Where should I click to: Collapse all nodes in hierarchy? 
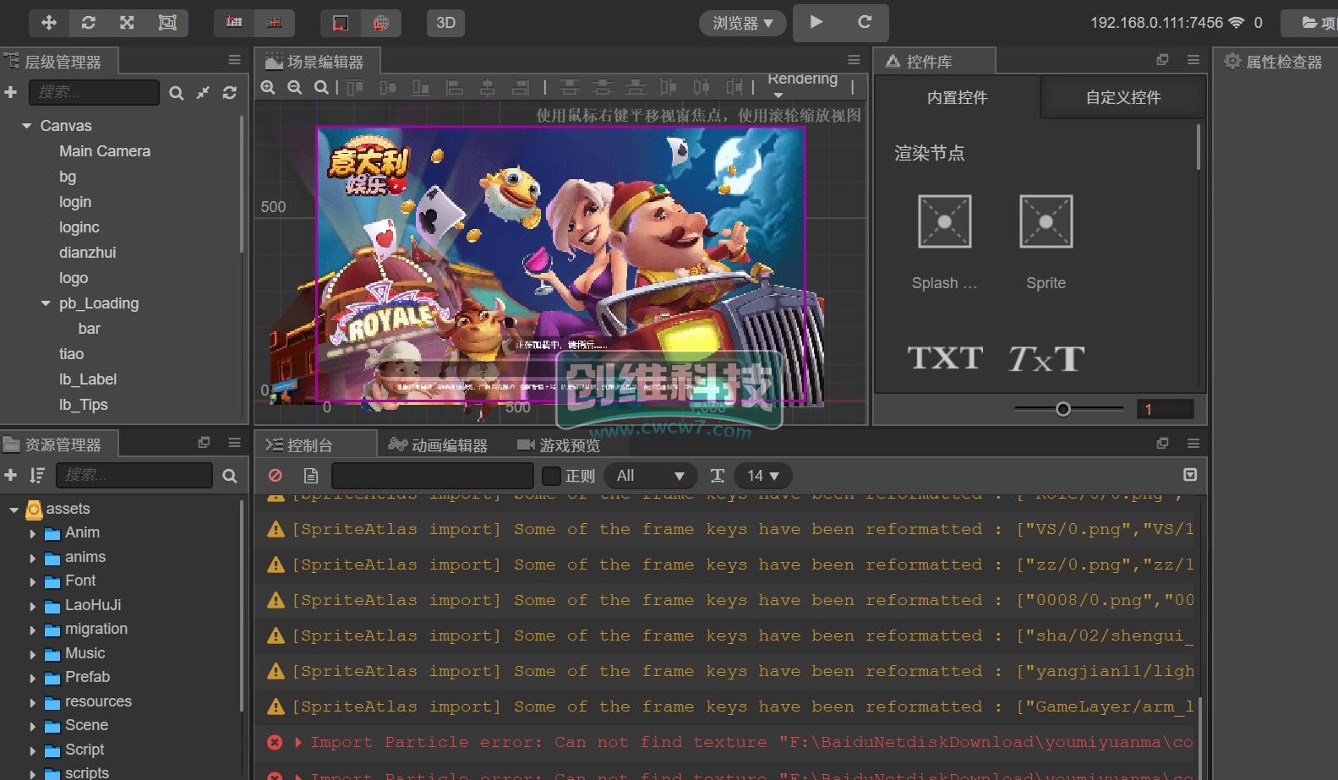(x=203, y=93)
